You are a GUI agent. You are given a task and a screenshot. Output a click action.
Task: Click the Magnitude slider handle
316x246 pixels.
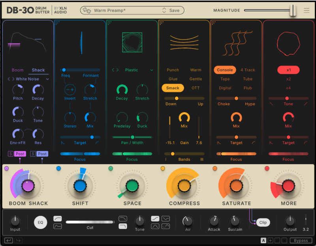[293, 11]
